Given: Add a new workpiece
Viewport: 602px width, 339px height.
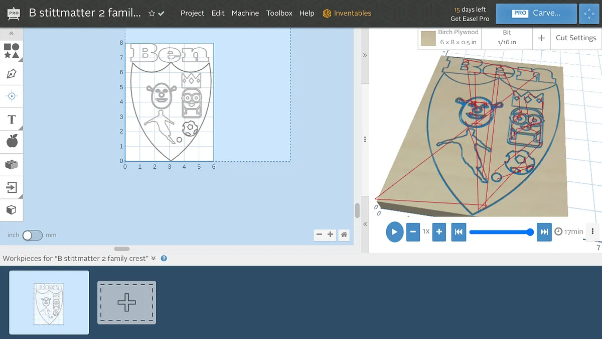Looking at the screenshot, I should click(126, 302).
